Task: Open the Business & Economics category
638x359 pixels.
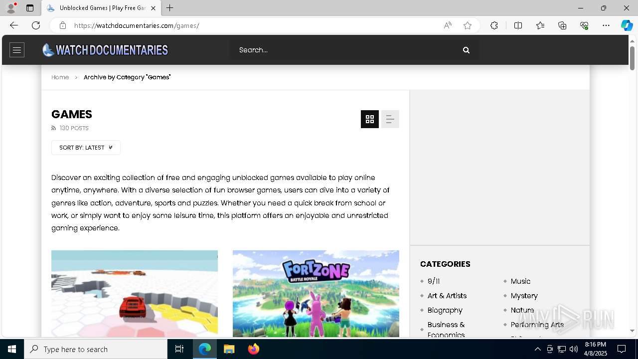Action: [446, 330]
